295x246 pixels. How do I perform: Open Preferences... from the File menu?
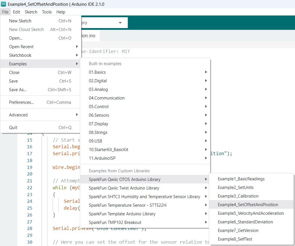point(22,102)
